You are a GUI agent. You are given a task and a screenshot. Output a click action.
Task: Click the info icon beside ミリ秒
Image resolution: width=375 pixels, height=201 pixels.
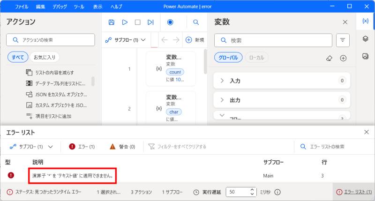click(x=277, y=192)
